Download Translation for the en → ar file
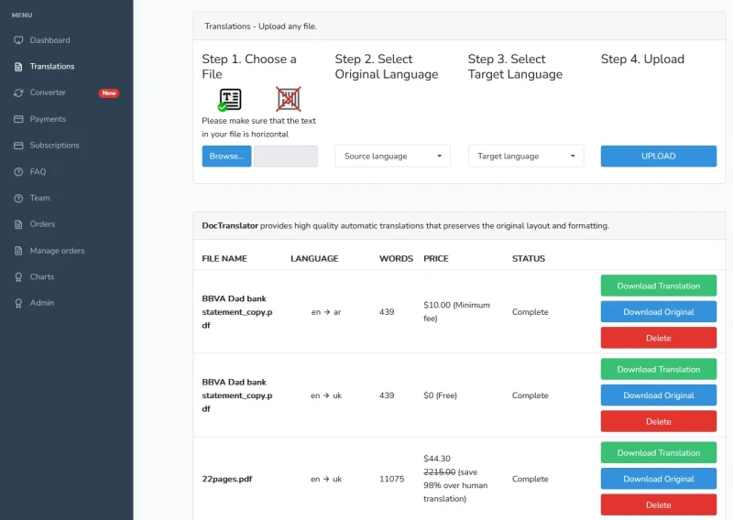This screenshot has height=520, width=733. click(658, 286)
